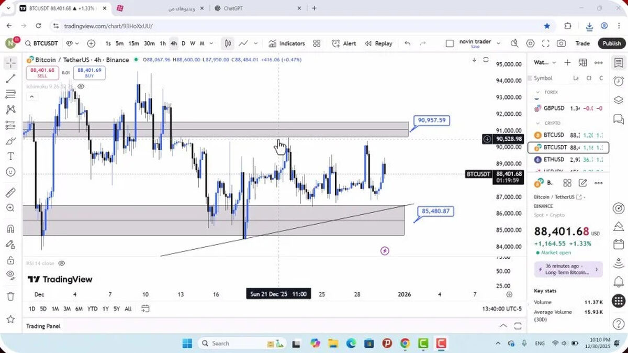Viewport: 628px width, 353px height.
Task: Collapse the CRYPTO watchlist section
Action: click(537, 123)
